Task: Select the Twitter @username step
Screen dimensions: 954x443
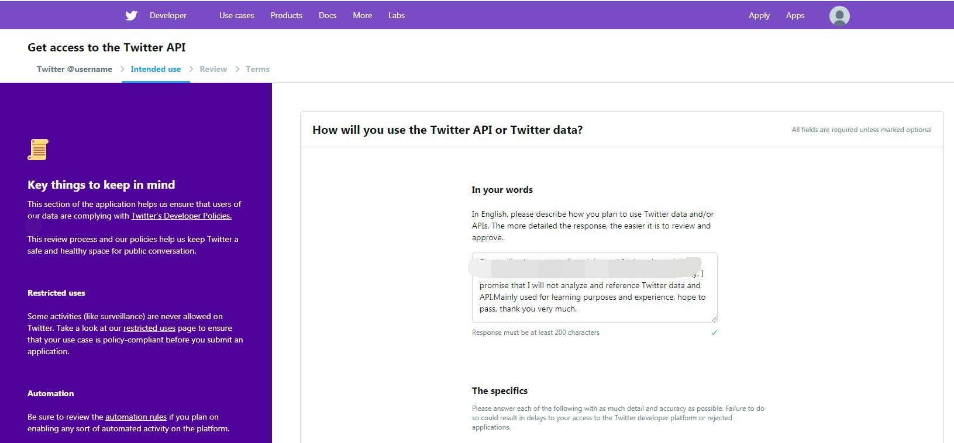Action: pyautogui.click(x=74, y=69)
